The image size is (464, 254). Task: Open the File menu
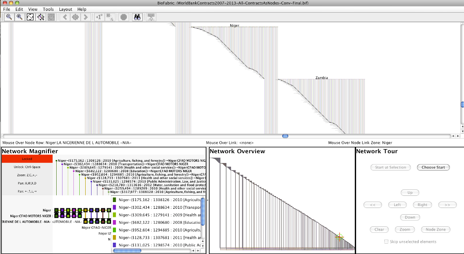point(7,9)
